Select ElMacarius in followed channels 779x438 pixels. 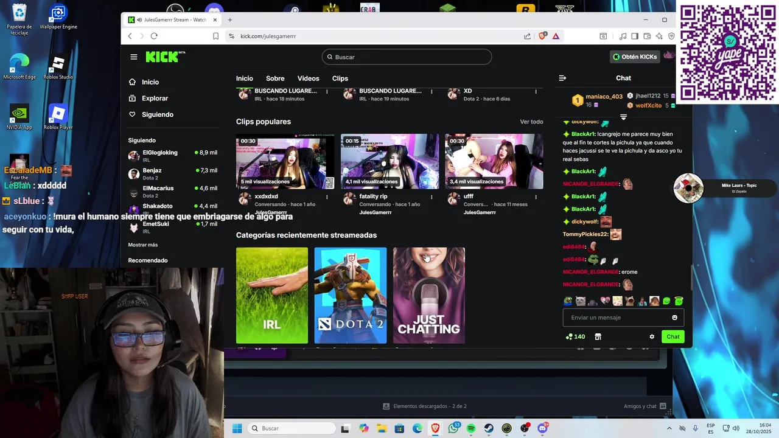pos(173,192)
